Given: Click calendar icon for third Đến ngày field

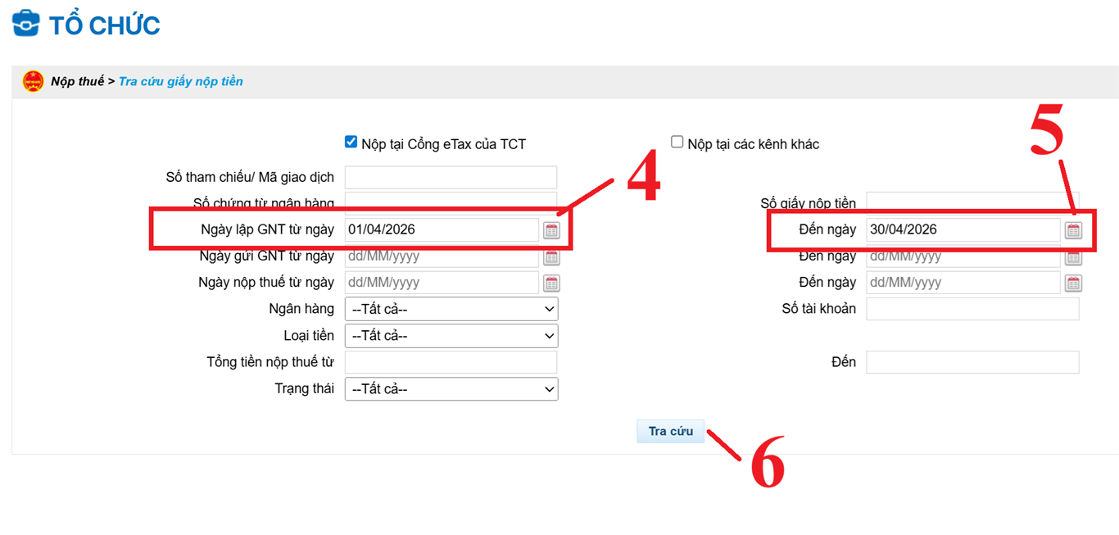Looking at the screenshot, I should 1073,282.
